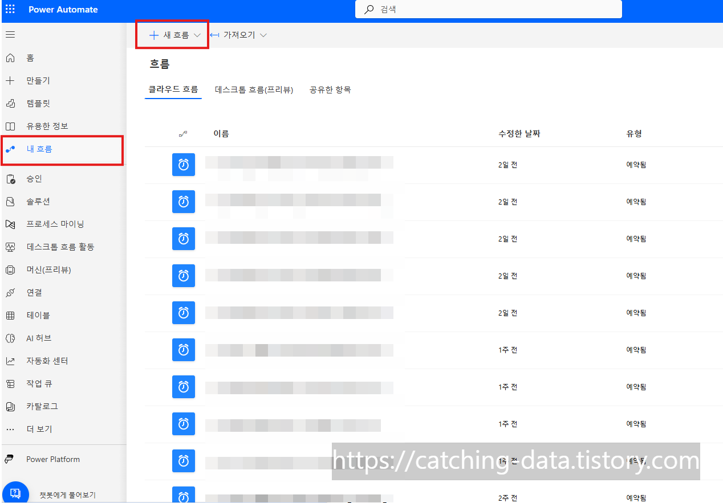Click the 카탈로그 icon
723x503 pixels.
(x=10, y=407)
